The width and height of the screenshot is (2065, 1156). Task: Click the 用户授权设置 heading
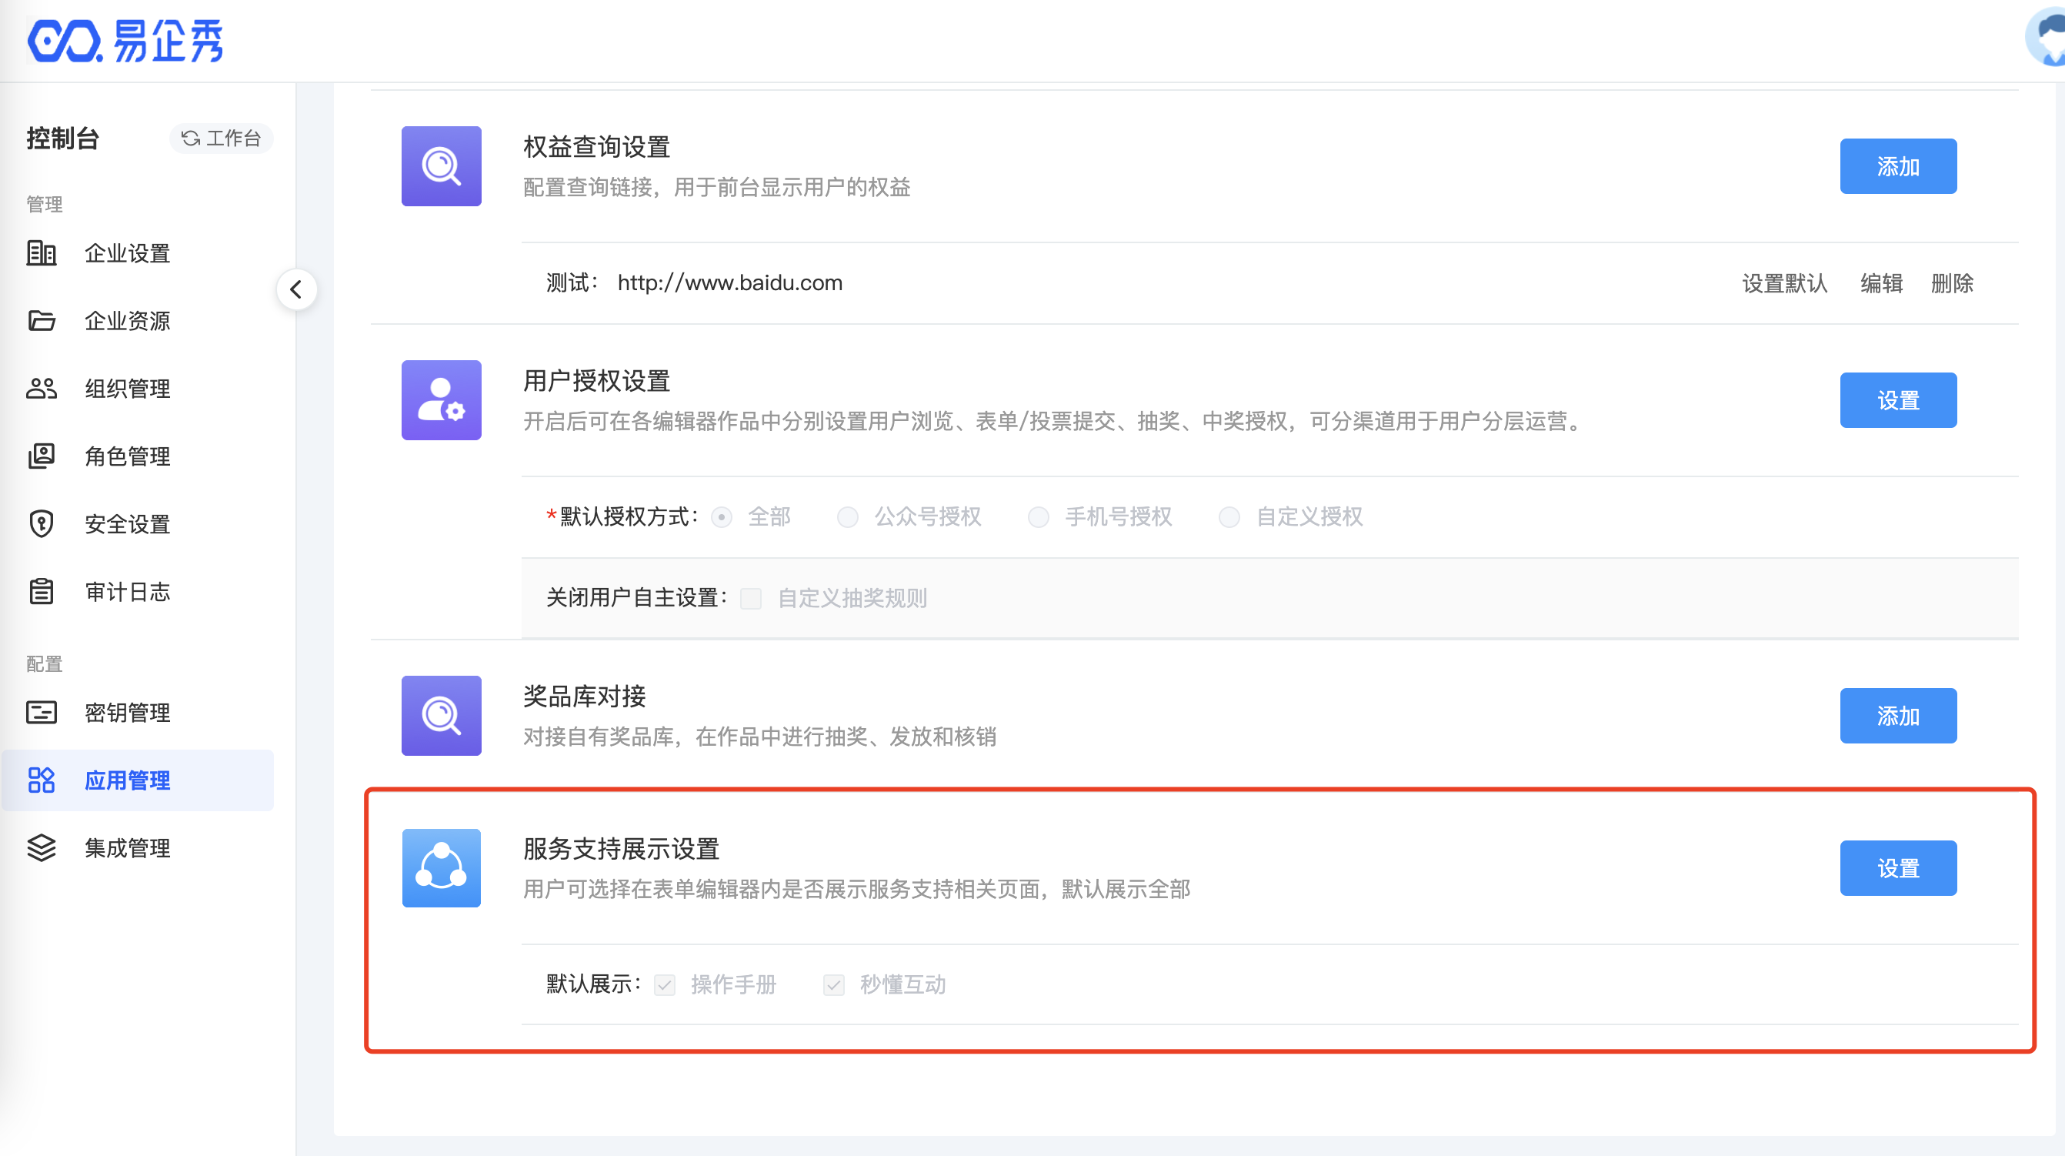(x=596, y=381)
